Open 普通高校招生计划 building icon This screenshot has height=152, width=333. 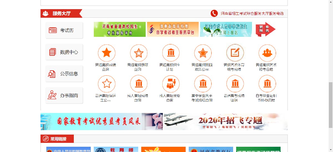171,53
